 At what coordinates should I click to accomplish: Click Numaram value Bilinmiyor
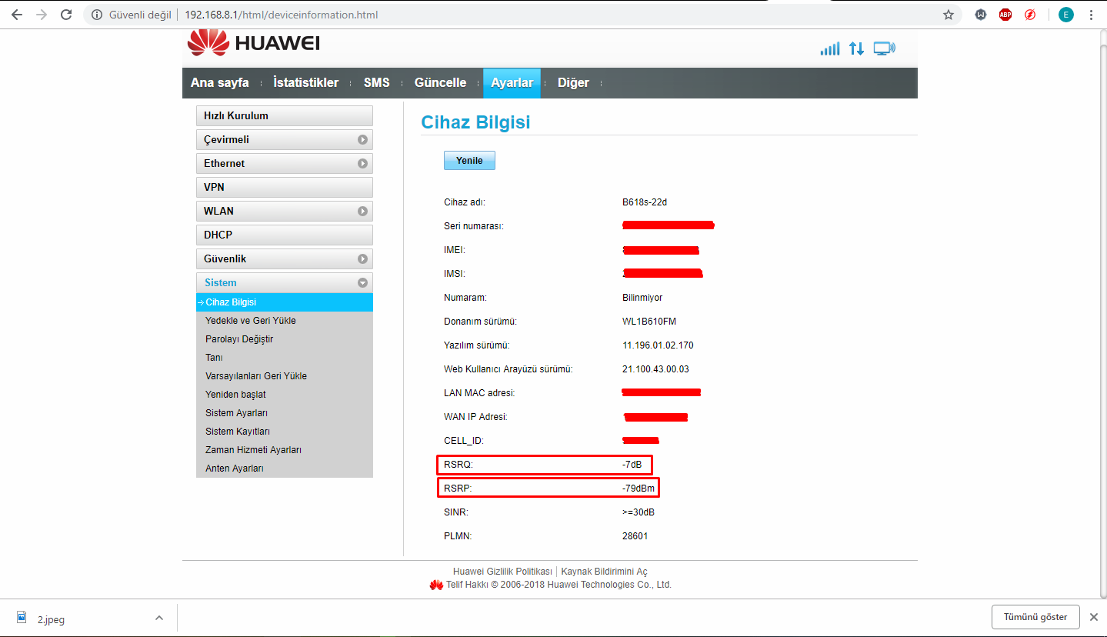pyautogui.click(x=642, y=298)
